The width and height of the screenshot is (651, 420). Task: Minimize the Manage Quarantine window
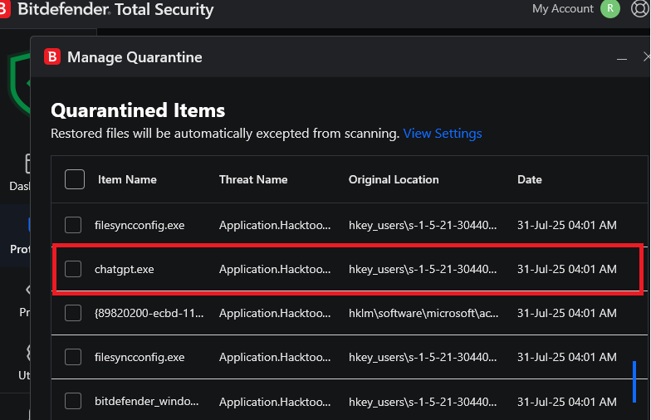click(621, 59)
